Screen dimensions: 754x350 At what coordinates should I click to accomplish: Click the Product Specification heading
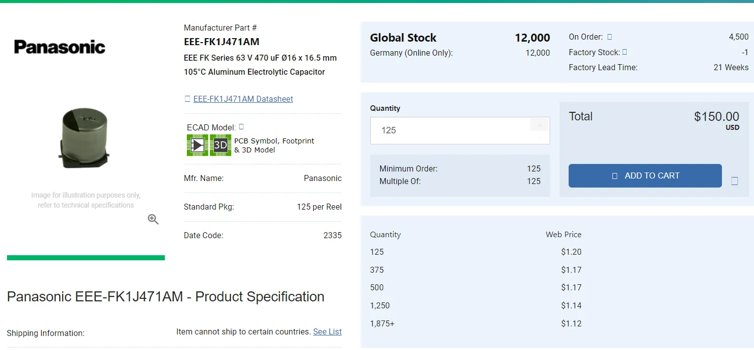point(165,296)
